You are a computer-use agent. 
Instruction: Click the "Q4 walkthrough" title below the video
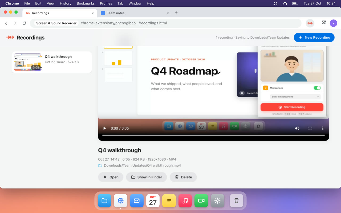tap(120, 150)
